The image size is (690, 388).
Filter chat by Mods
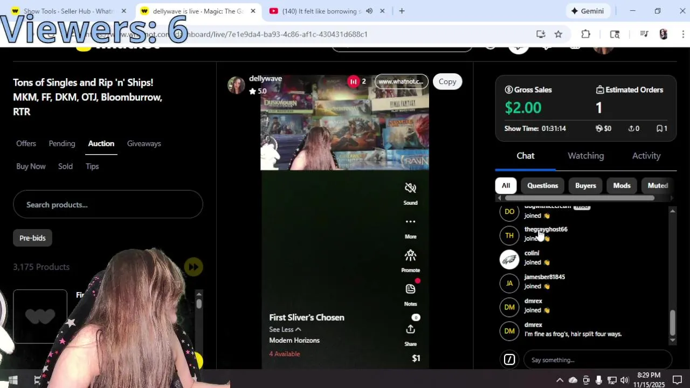tap(622, 185)
